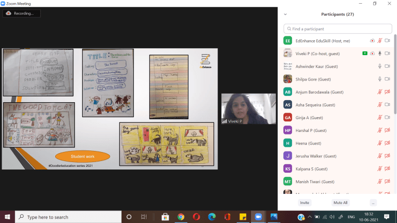Click Viveki P's screen share indicator icon

pyautogui.click(x=365, y=53)
